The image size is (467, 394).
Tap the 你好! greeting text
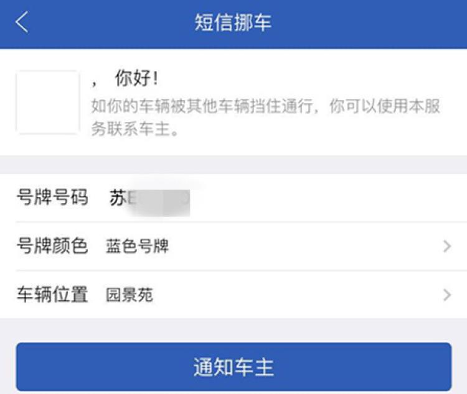(137, 78)
